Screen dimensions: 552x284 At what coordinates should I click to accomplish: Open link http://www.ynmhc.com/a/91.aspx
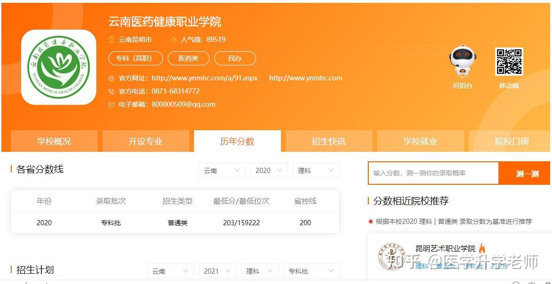pos(204,78)
